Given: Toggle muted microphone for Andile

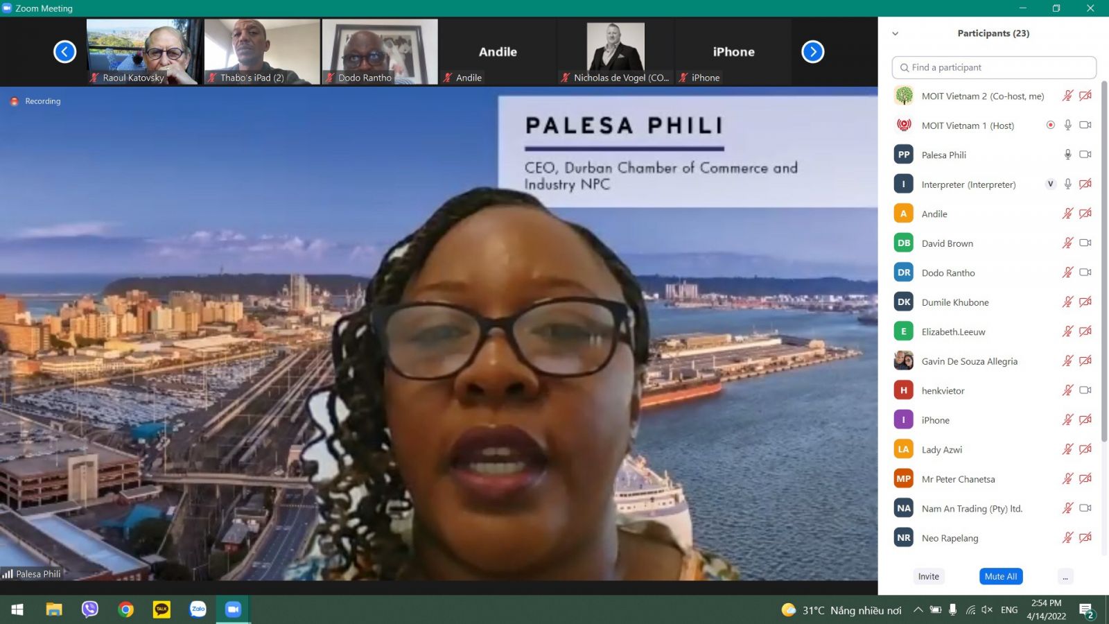Looking at the screenshot, I should tap(1068, 214).
